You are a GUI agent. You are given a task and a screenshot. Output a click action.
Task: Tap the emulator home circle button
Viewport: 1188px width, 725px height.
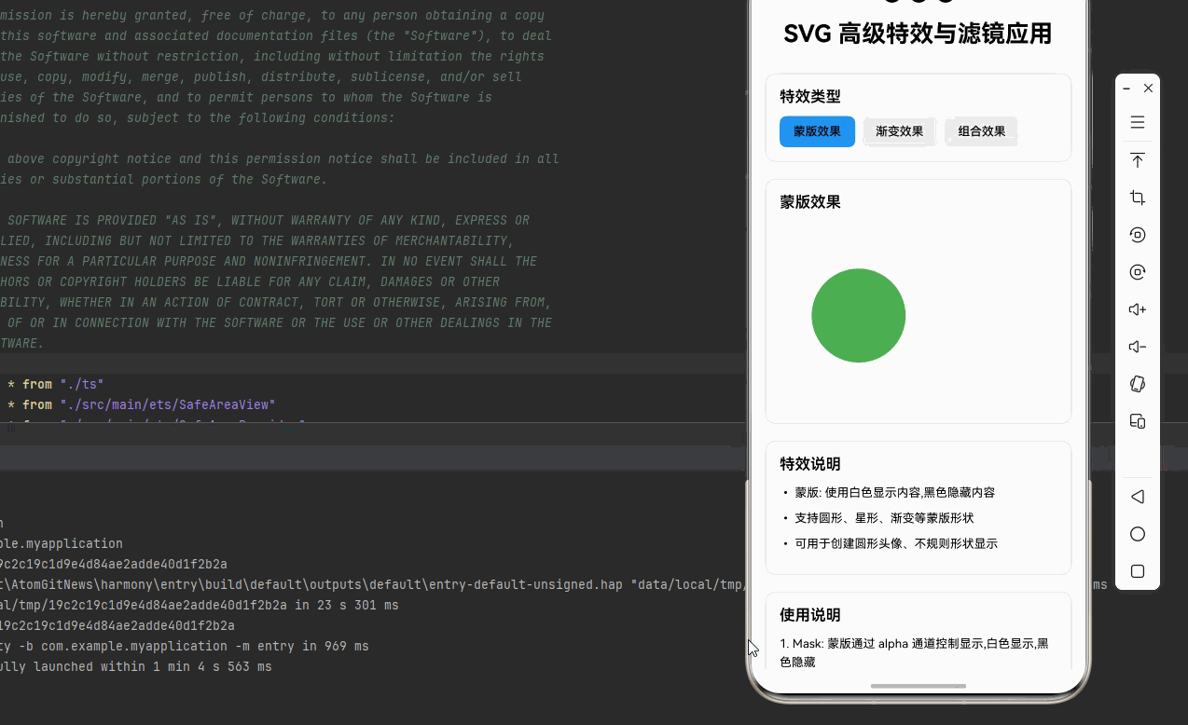point(1137,534)
